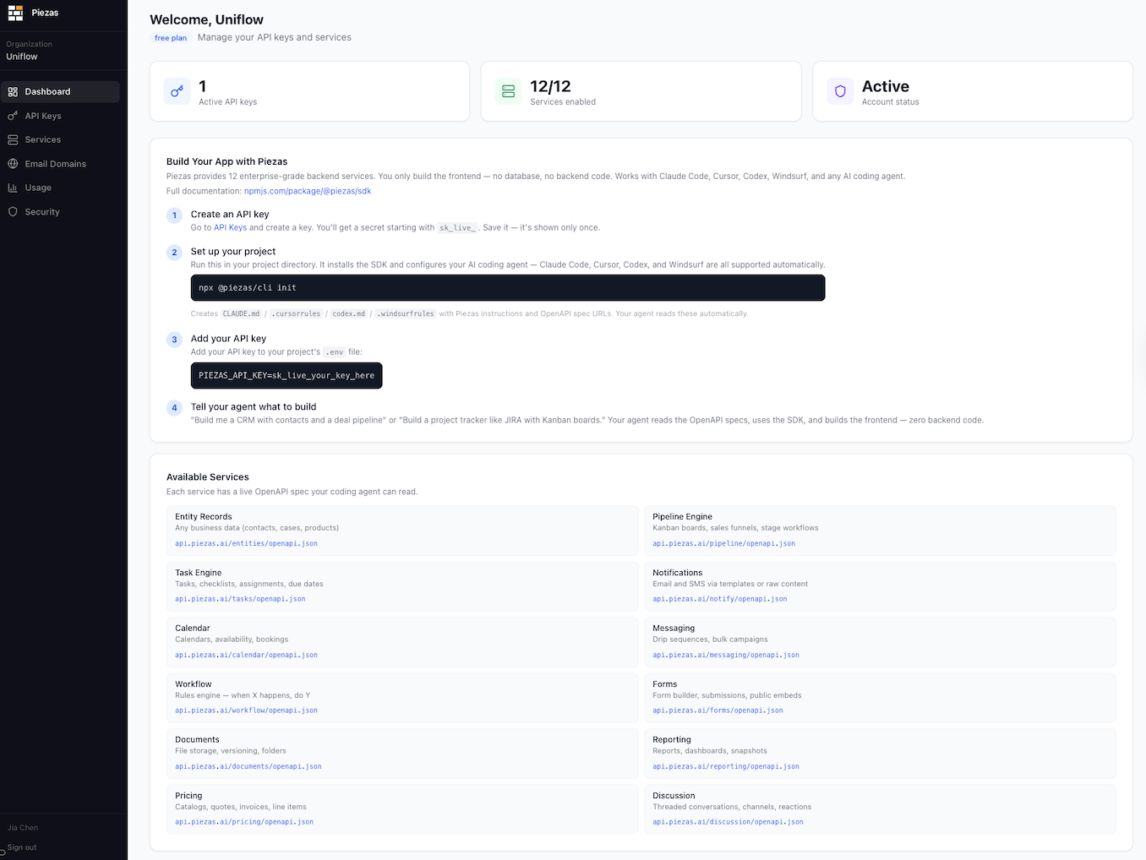Click the Discussion service title
The height and width of the screenshot is (860, 1146).
(x=674, y=796)
